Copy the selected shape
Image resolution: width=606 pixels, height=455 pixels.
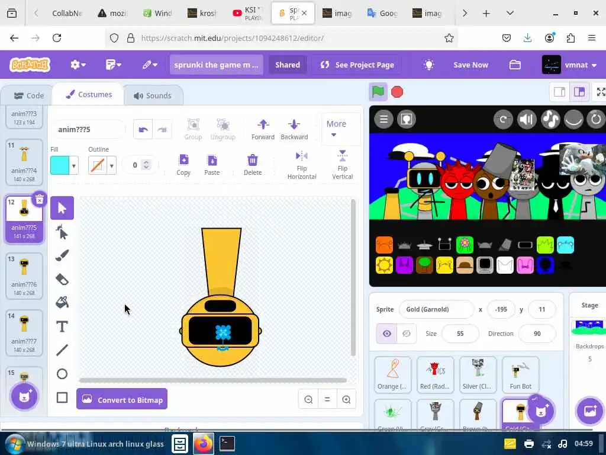click(183, 165)
